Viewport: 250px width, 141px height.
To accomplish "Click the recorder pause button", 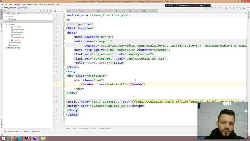I will [194, 5].
